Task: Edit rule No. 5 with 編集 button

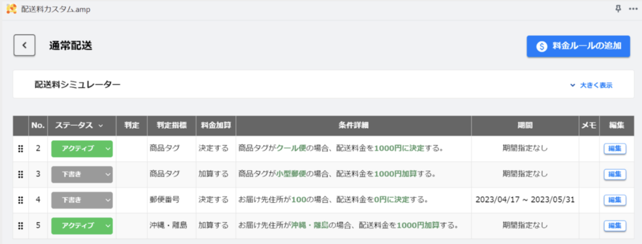Action: tap(614, 226)
